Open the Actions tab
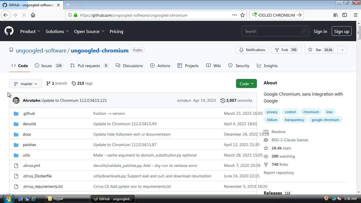This screenshot has height=203, width=361. 160,66
